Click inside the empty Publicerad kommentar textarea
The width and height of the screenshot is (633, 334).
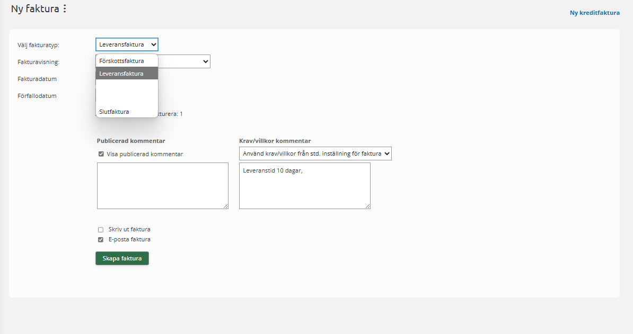pos(162,185)
